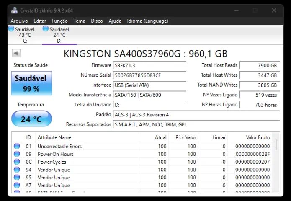
Task: Click the Vendor Unique name in row A7
Action: tap(54, 185)
